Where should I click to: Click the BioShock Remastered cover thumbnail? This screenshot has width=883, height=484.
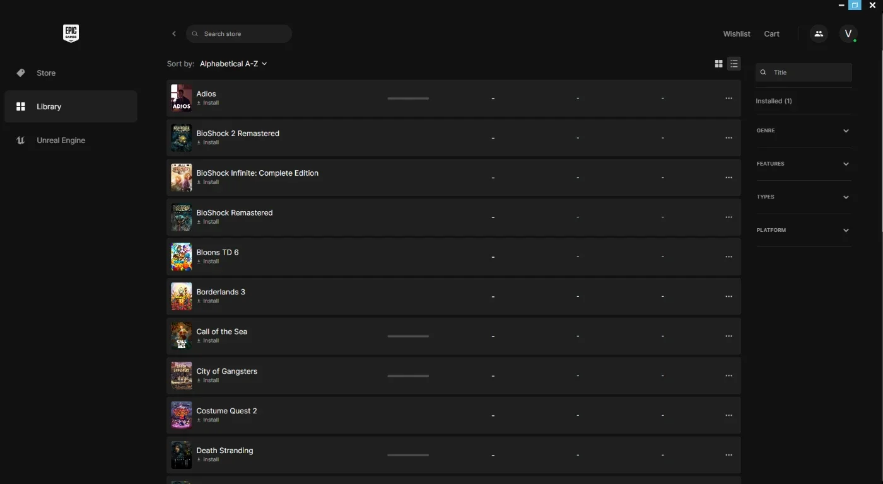pos(181,217)
